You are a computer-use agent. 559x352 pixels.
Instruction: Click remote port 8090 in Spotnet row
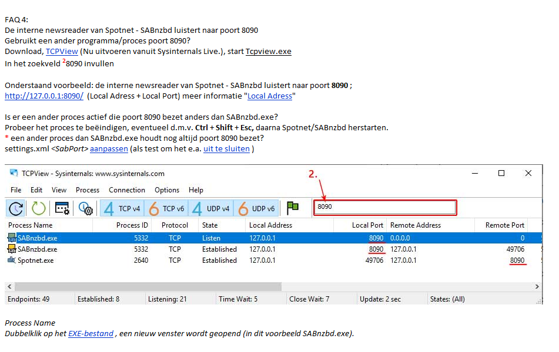tap(517, 260)
